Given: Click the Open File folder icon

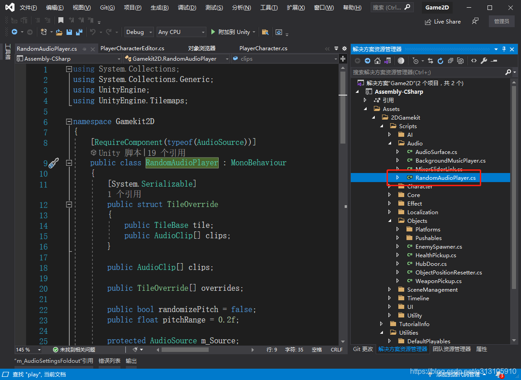Looking at the screenshot, I should pyautogui.click(x=59, y=32).
